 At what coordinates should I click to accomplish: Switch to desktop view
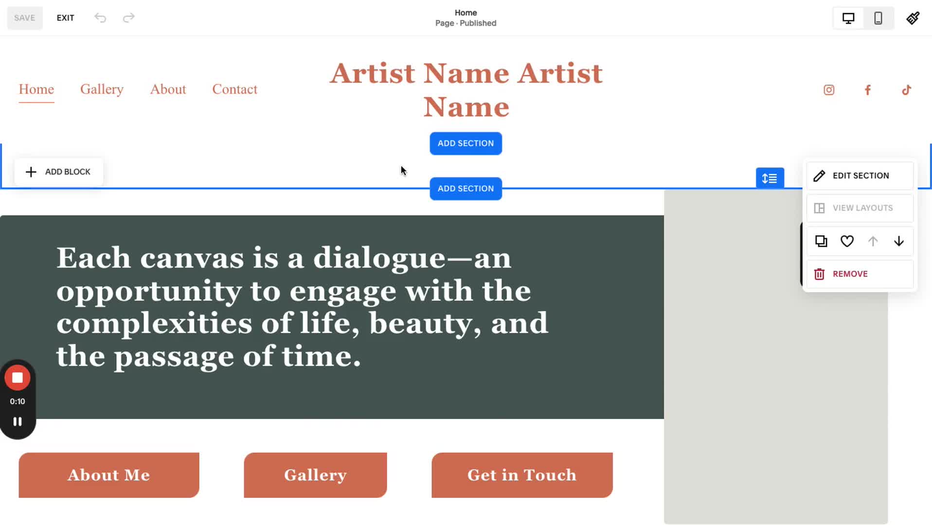tap(848, 18)
